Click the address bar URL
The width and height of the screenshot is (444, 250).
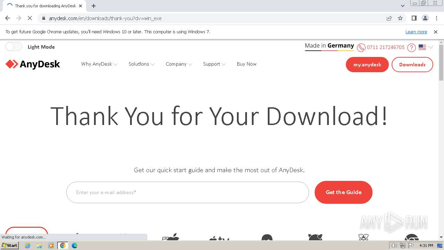tap(105, 18)
